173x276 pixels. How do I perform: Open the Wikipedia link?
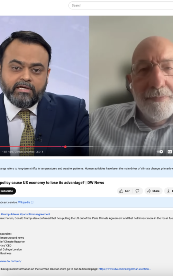coord(24,203)
